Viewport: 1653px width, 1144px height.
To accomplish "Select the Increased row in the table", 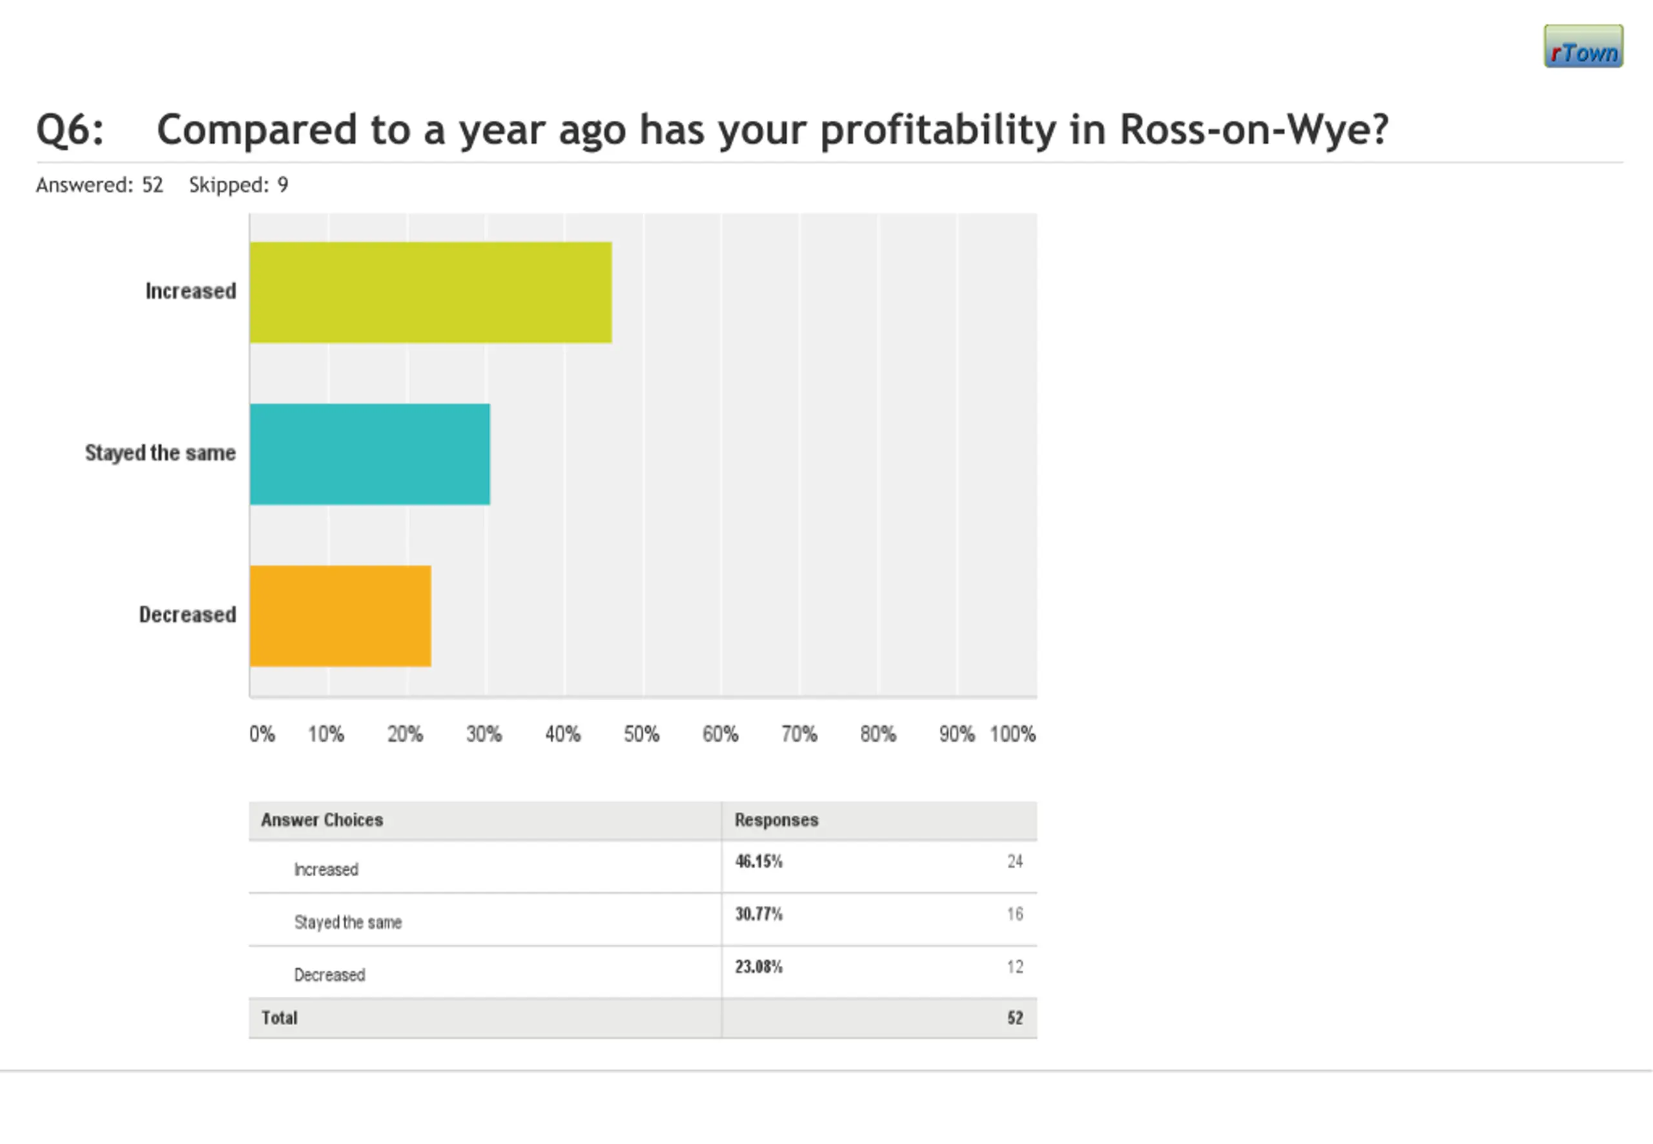I will 326,870.
